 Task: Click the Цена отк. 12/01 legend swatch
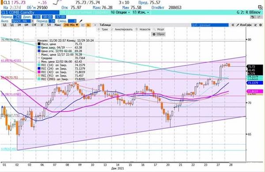click(x=39, y=51)
